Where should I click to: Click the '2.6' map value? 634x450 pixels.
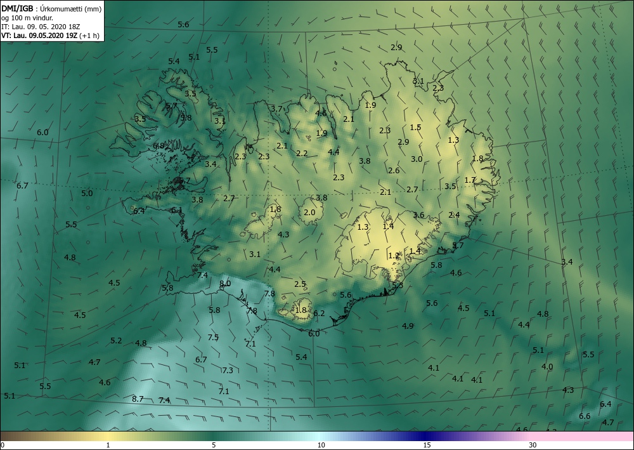point(394,170)
